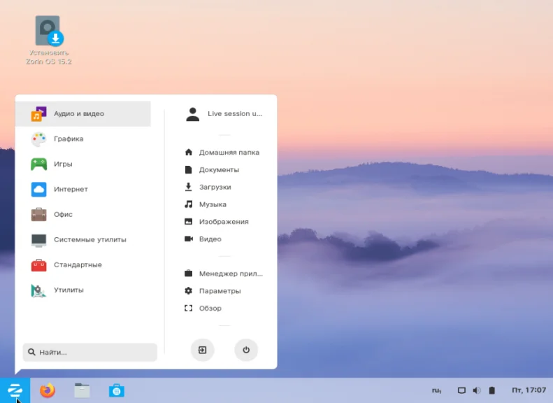Click the Live session user entry
Screen dimensions: 553x403
coord(224,113)
